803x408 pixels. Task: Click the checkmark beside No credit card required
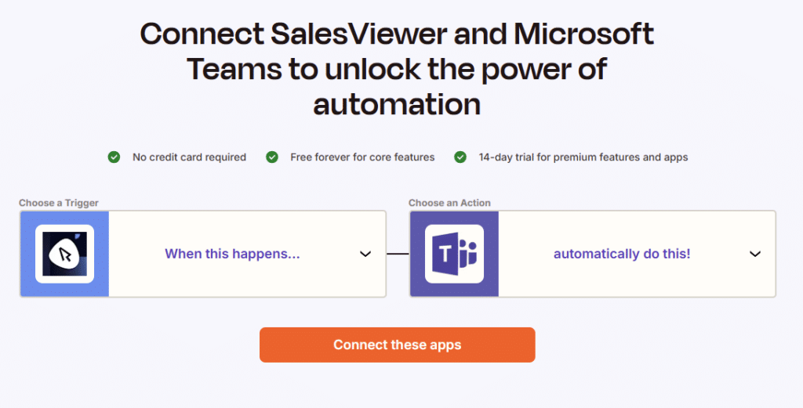tap(114, 157)
